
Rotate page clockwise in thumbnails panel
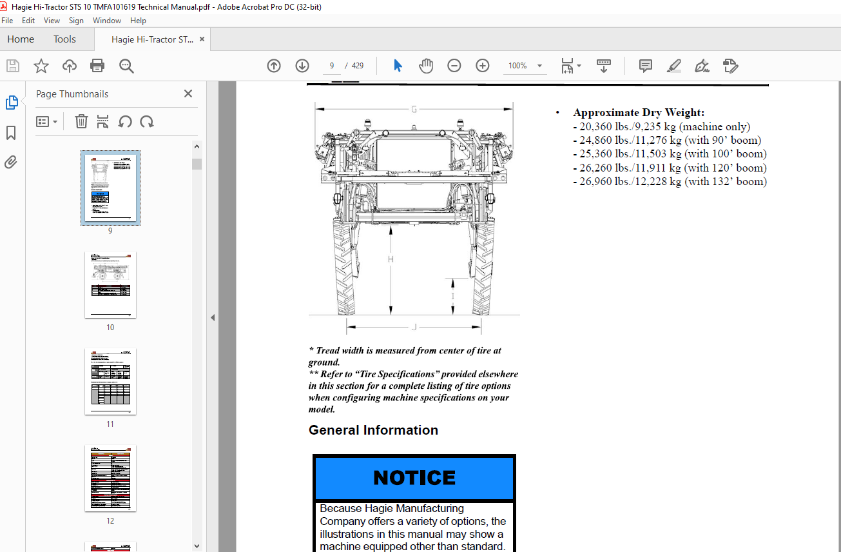[x=146, y=121]
